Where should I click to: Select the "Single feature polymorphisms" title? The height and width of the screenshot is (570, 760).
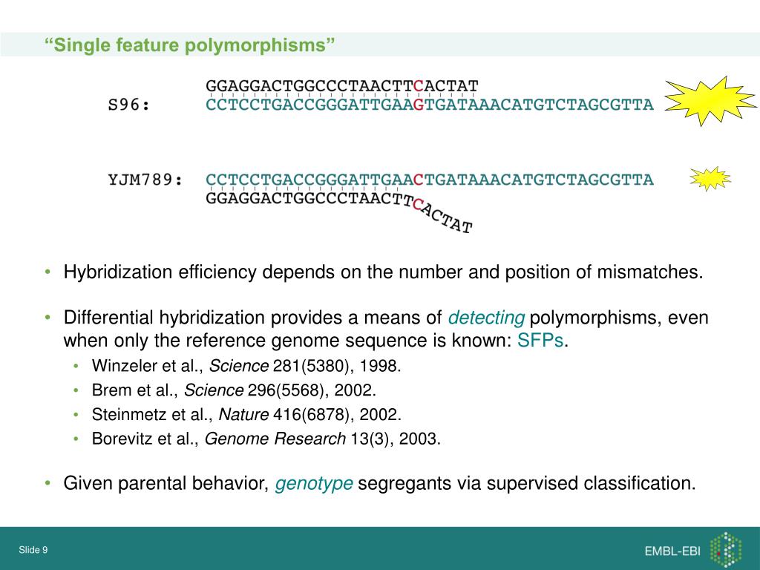189,45
